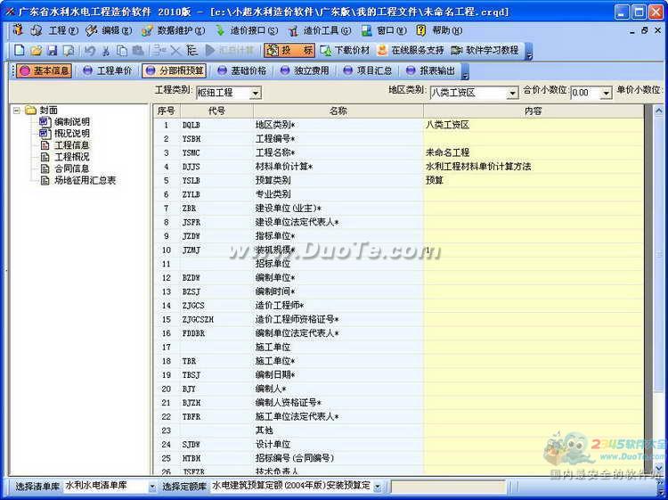Click the second menu bar icon before 工程
Image resolution: width=668 pixels, height=500 pixels.
pyautogui.click(x=37, y=30)
